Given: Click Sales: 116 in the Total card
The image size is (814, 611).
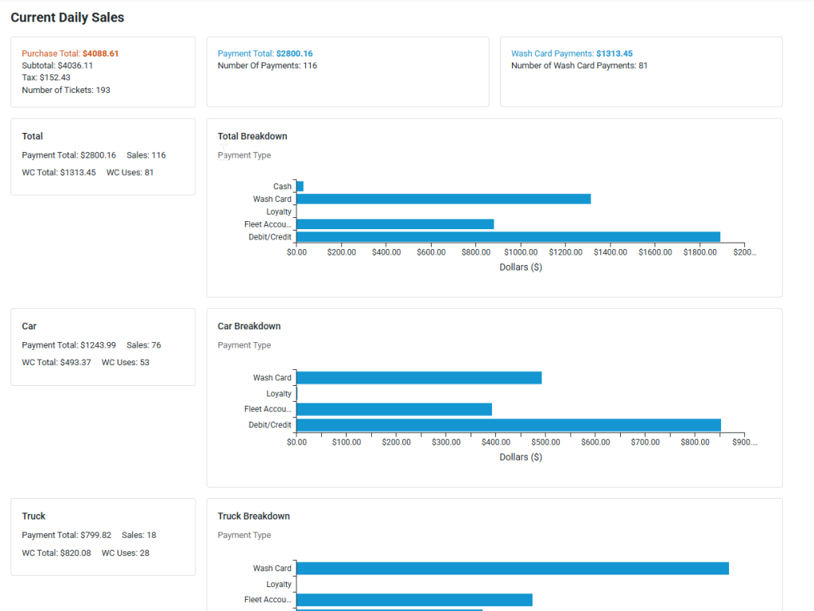Looking at the screenshot, I should 146,155.
